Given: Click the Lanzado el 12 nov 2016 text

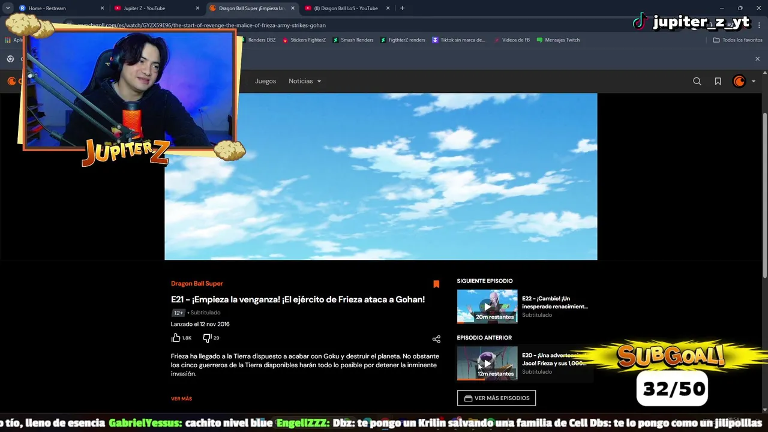Looking at the screenshot, I should (200, 324).
